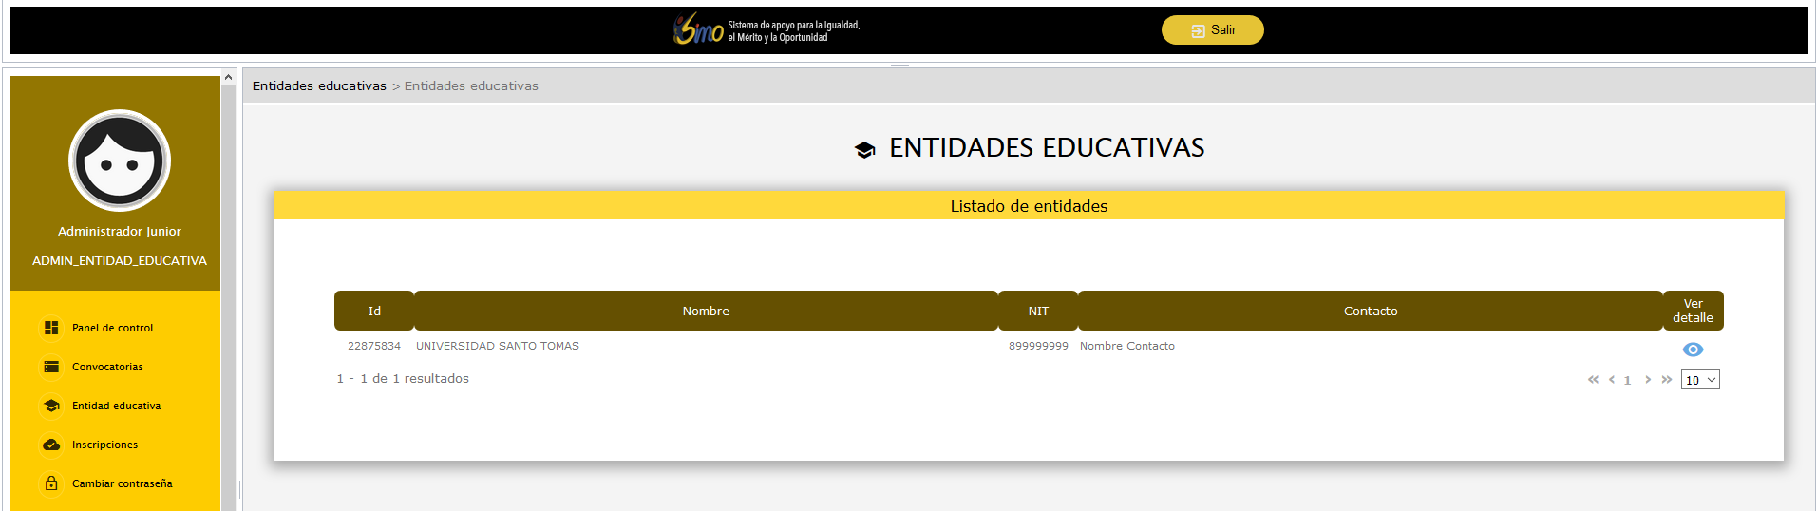The image size is (1817, 511).
Task: Jump to the last results page
Action: (1666, 380)
